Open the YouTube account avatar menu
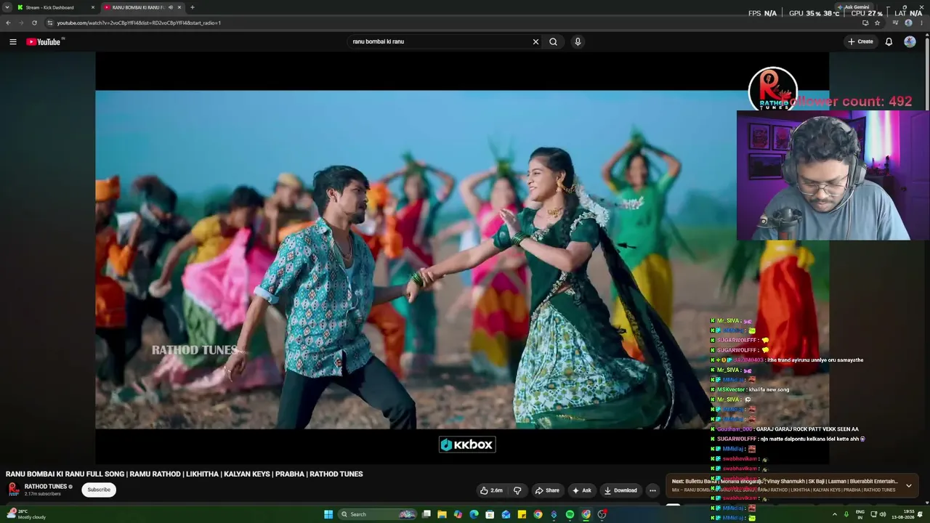 910,41
